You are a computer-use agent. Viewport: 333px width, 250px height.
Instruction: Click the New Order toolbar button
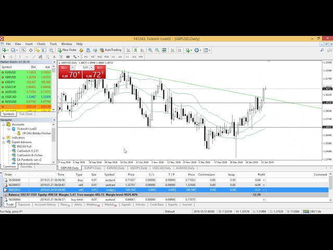click(67, 50)
